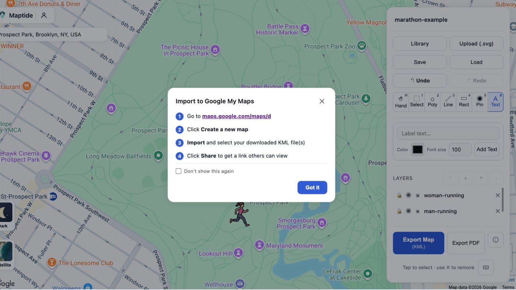
Task: Activate the Poly drawing tool
Action: click(432, 102)
